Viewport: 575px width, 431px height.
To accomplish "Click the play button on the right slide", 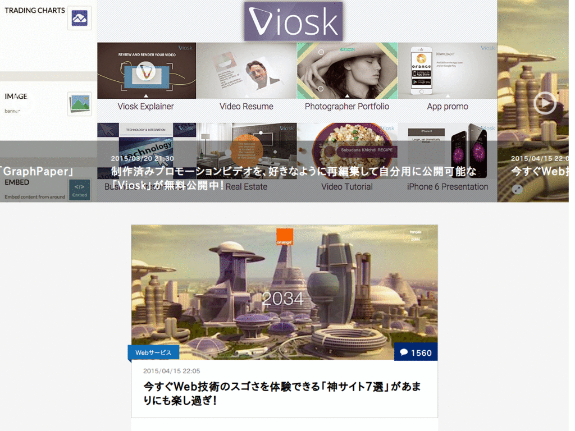I will click(545, 103).
